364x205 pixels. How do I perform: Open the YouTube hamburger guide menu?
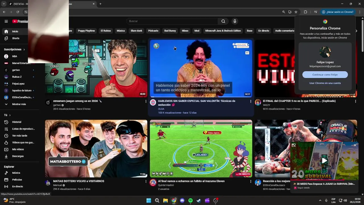[x=6, y=21]
